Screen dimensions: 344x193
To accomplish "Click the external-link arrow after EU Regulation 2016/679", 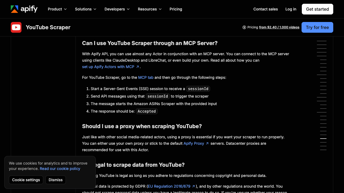I will pyautogui.click(x=193, y=186).
